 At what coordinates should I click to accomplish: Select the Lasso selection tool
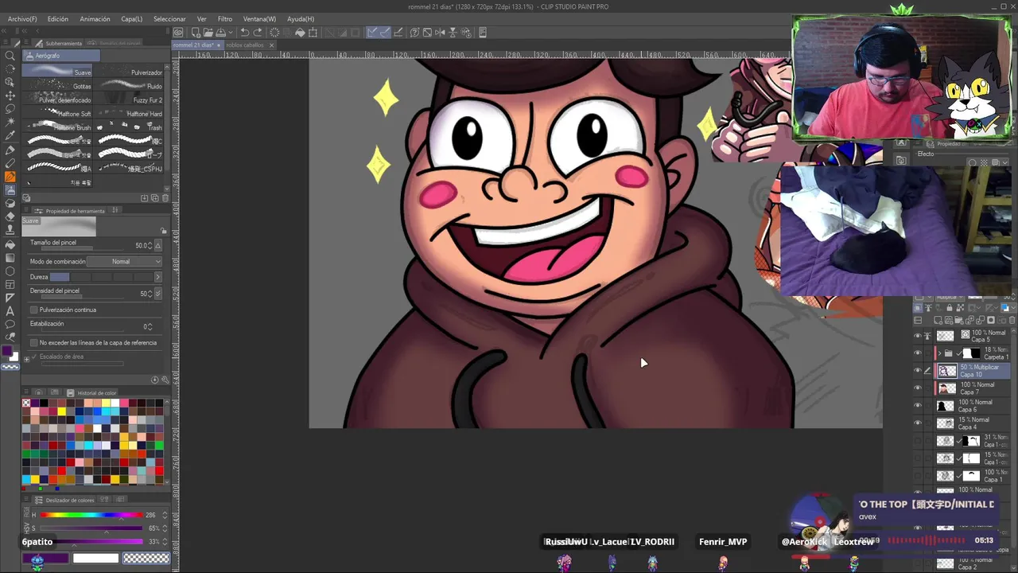10,109
